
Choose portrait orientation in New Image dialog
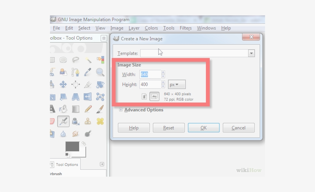pos(144,97)
